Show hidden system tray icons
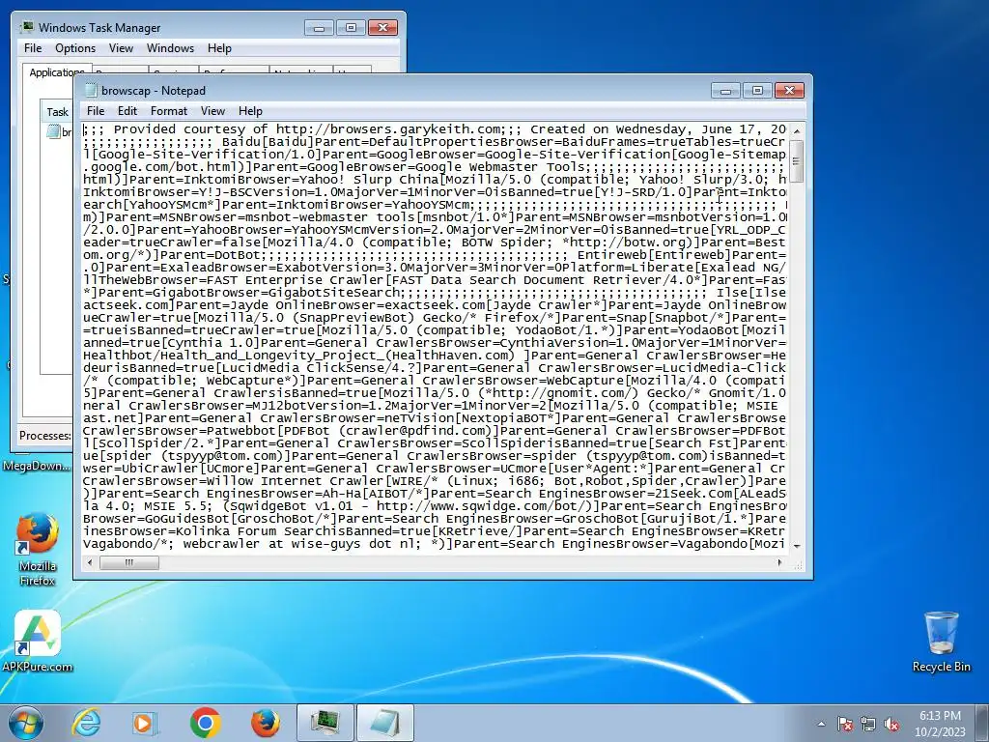Screen dimensions: 989x742 pyautogui.click(x=821, y=724)
